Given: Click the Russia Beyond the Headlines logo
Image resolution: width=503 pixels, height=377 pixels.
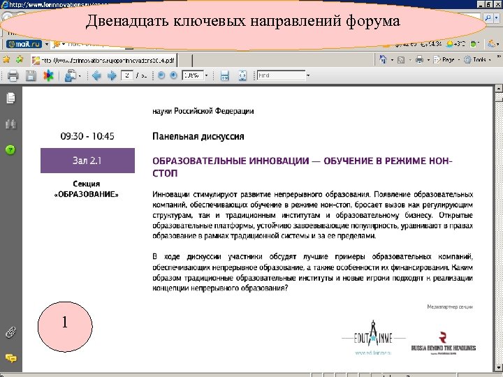Looking at the screenshot, I should point(444,343).
